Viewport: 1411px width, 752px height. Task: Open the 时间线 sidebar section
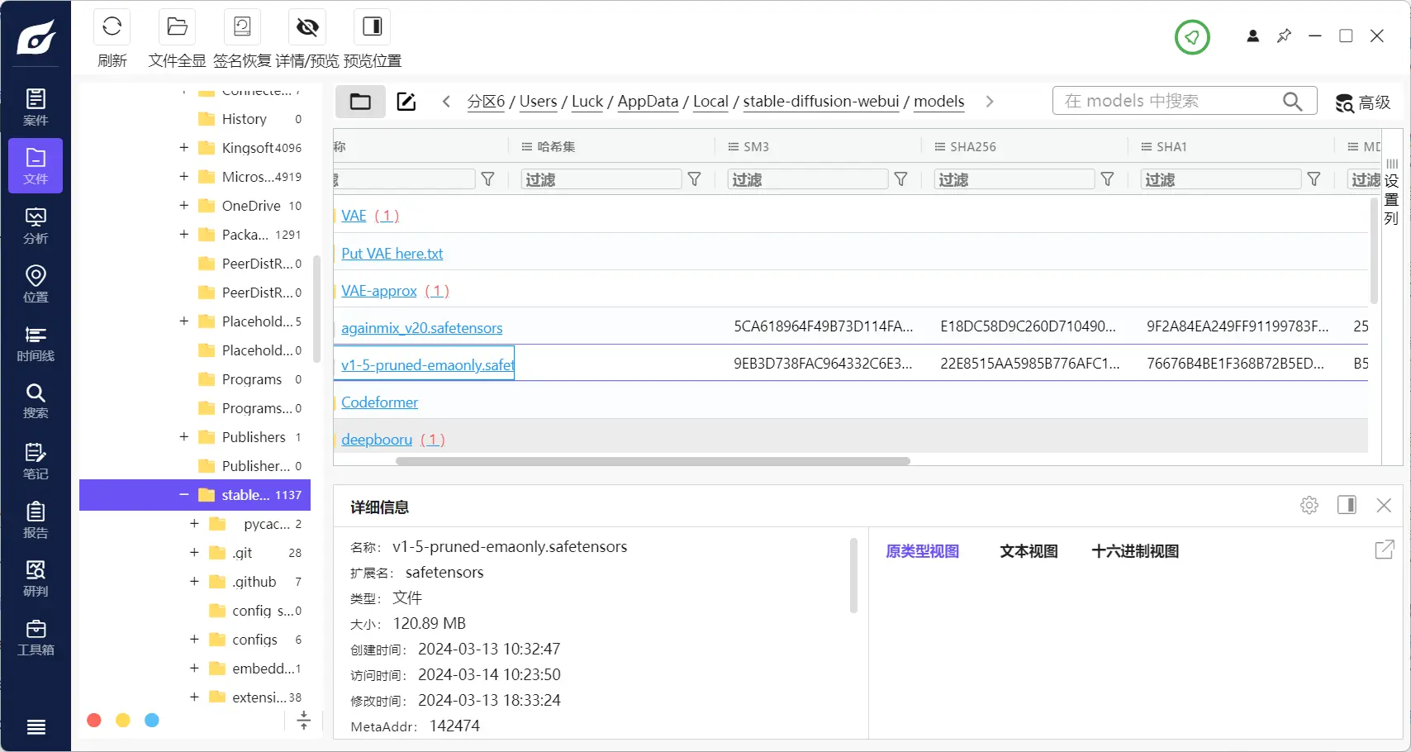[x=36, y=342]
